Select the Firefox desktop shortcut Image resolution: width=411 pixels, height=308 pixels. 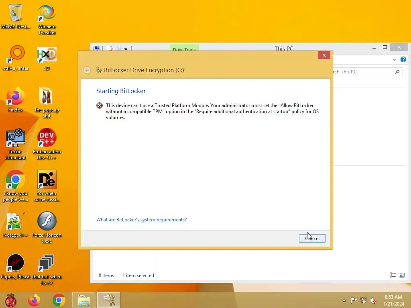(16, 99)
